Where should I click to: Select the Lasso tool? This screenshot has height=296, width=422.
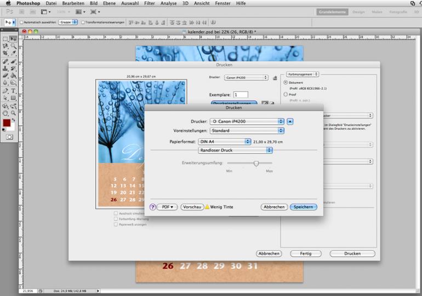(5, 46)
